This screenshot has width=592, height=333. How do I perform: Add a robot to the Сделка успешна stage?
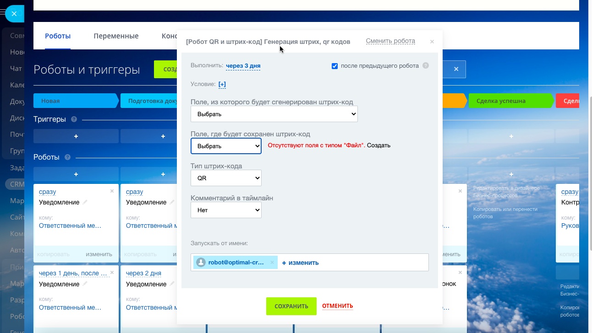click(511, 174)
